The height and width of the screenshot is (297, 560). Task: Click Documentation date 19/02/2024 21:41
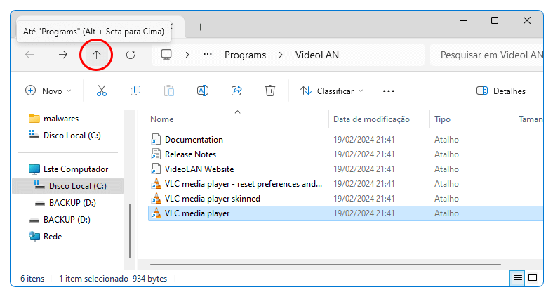364,140
